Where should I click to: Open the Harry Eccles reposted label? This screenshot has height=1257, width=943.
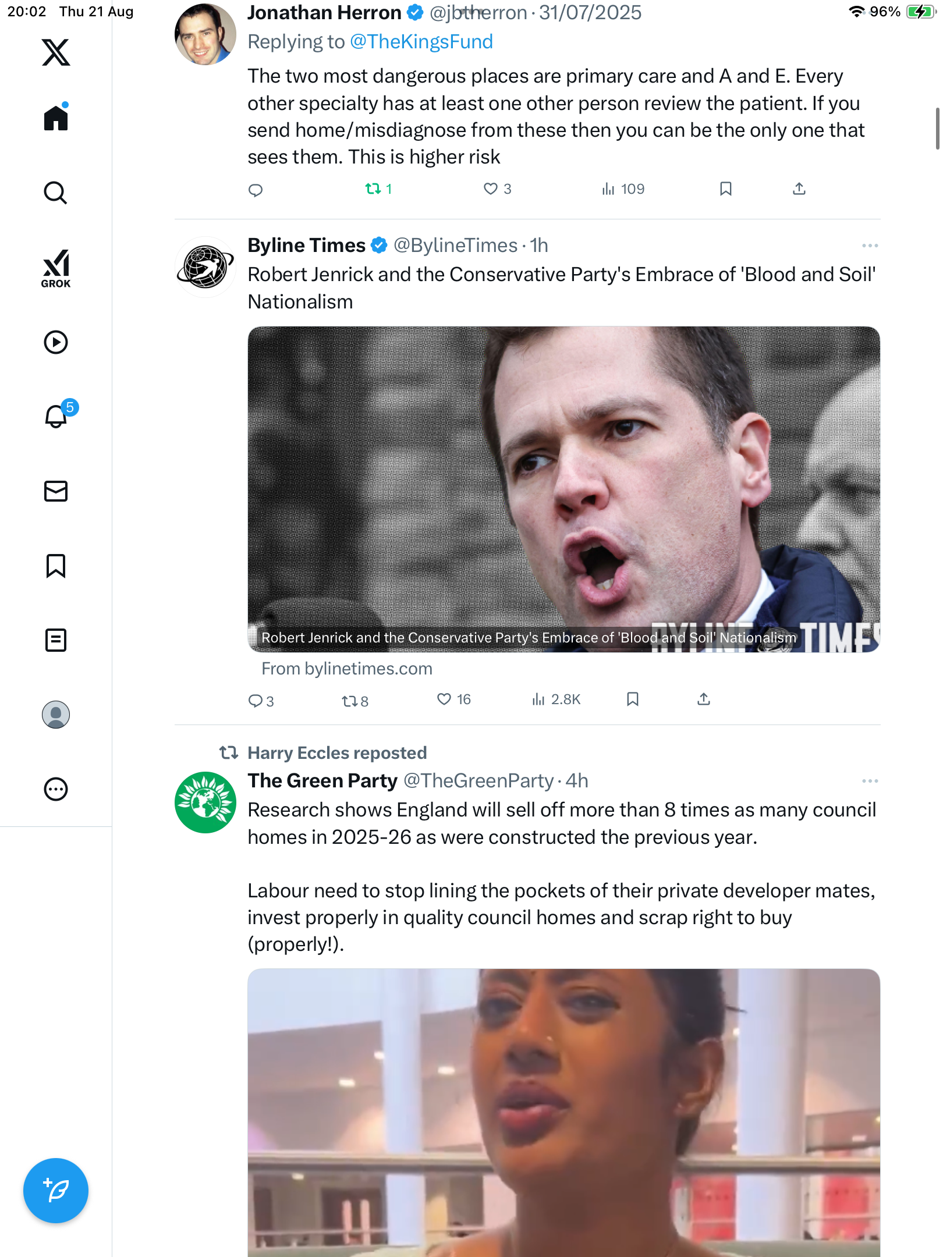pyautogui.click(x=337, y=753)
